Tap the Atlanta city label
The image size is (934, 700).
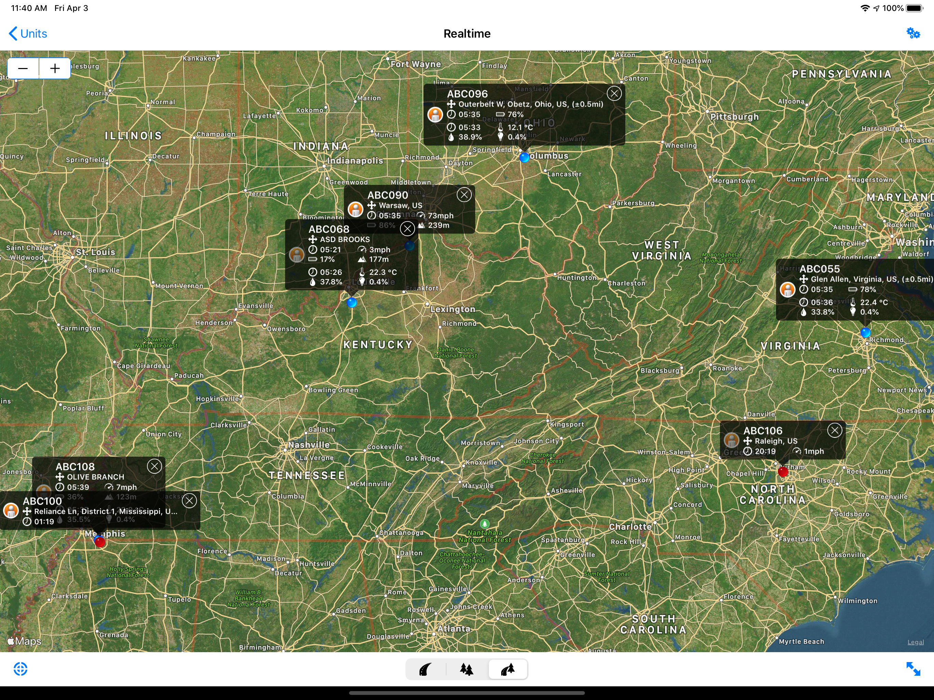454,629
